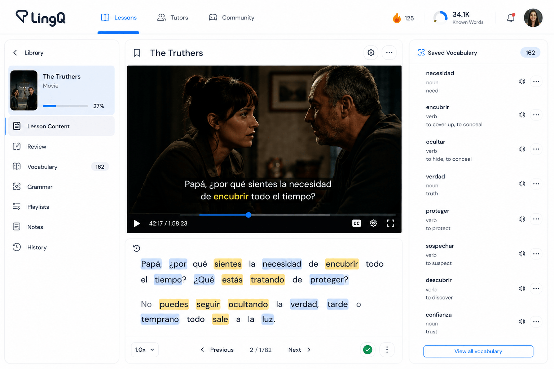Open Review in sidebar
Viewport: 554px width, 369px height.
click(x=61, y=147)
